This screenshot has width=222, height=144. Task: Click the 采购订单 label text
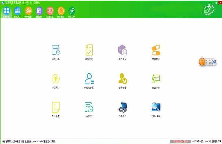tap(55, 59)
